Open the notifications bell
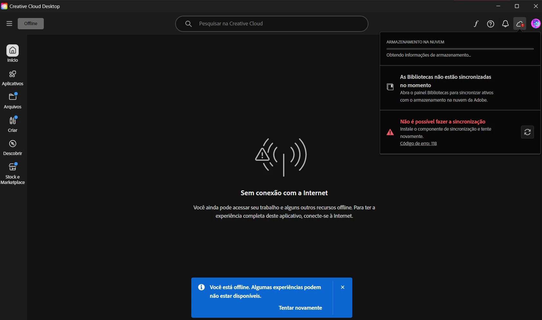This screenshot has width=542, height=320. click(x=505, y=24)
